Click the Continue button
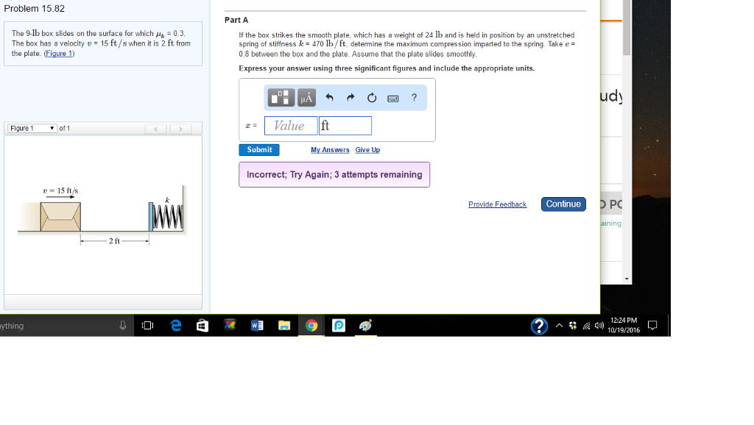754x425 pixels. [x=563, y=204]
